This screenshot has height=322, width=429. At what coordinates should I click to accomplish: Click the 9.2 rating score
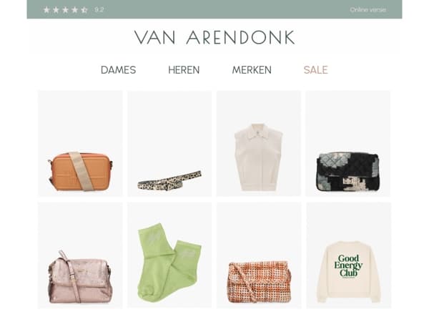click(99, 10)
